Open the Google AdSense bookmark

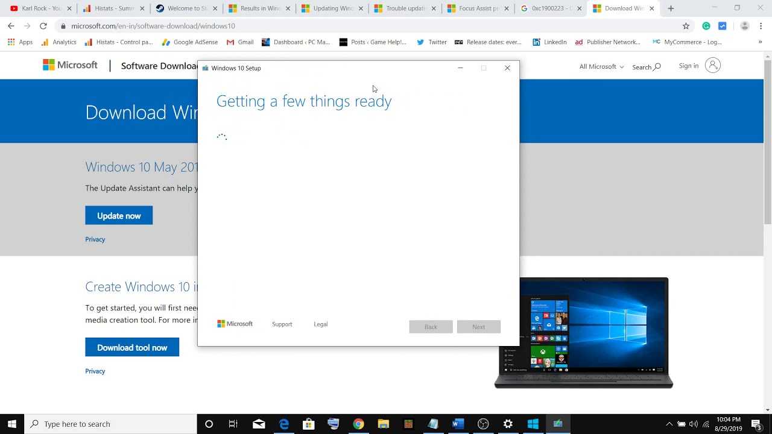pyautogui.click(x=190, y=42)
